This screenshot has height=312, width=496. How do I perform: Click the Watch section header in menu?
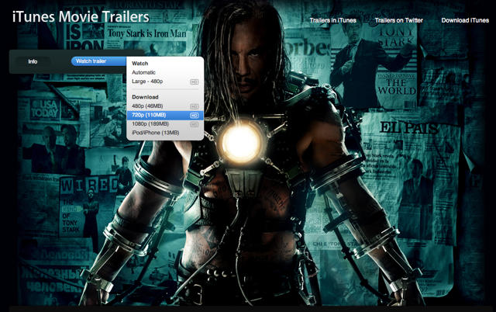tap(139, 64)
